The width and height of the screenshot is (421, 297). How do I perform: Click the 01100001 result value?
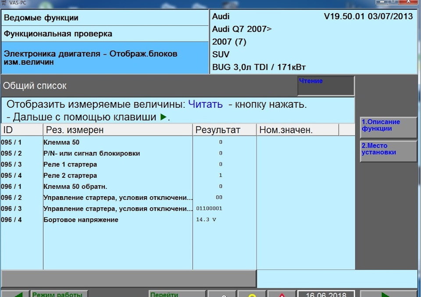pyautogui.click(x=209, y=209)
